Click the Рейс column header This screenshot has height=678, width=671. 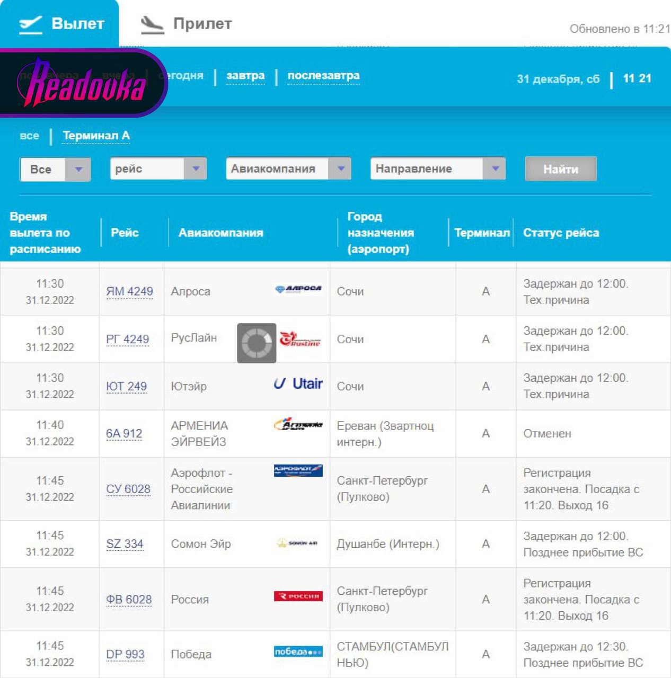click(125, 233)
